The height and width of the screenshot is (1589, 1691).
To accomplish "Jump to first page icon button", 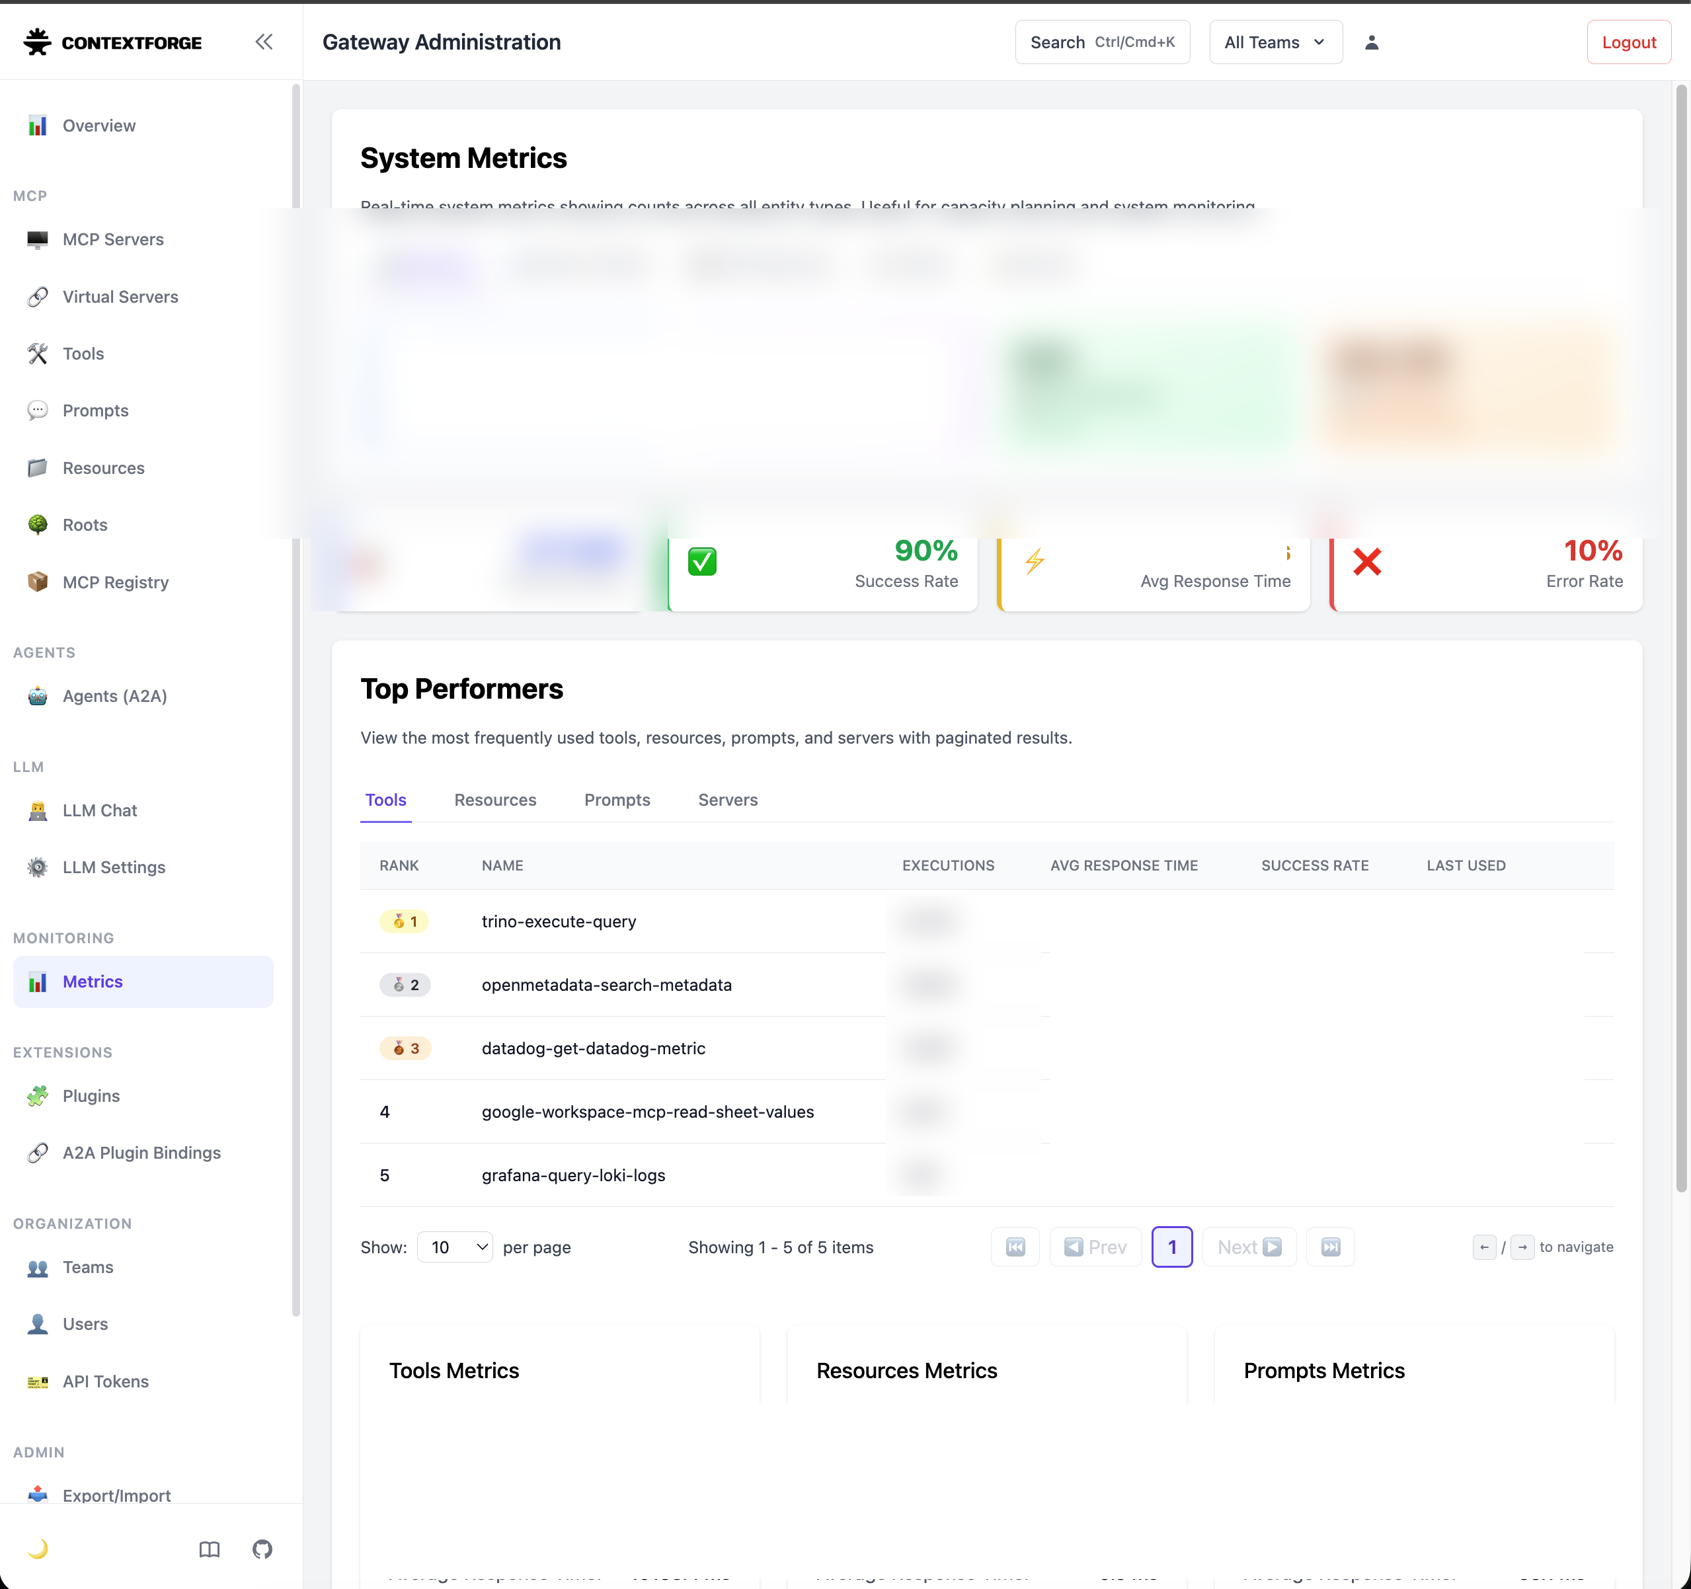I will pyautogui.click(x=1015, y=1247).
